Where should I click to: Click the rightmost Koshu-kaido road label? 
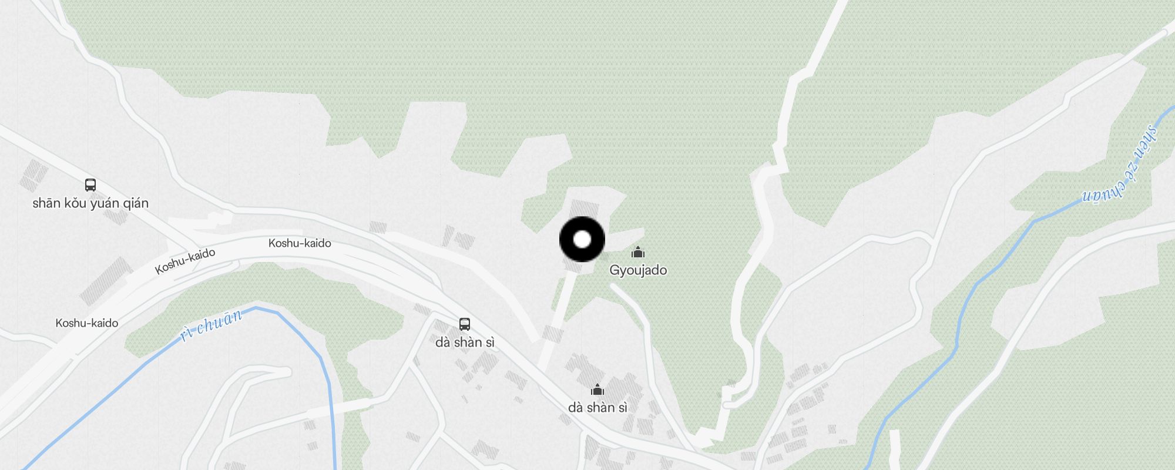[x=300, y=243]
